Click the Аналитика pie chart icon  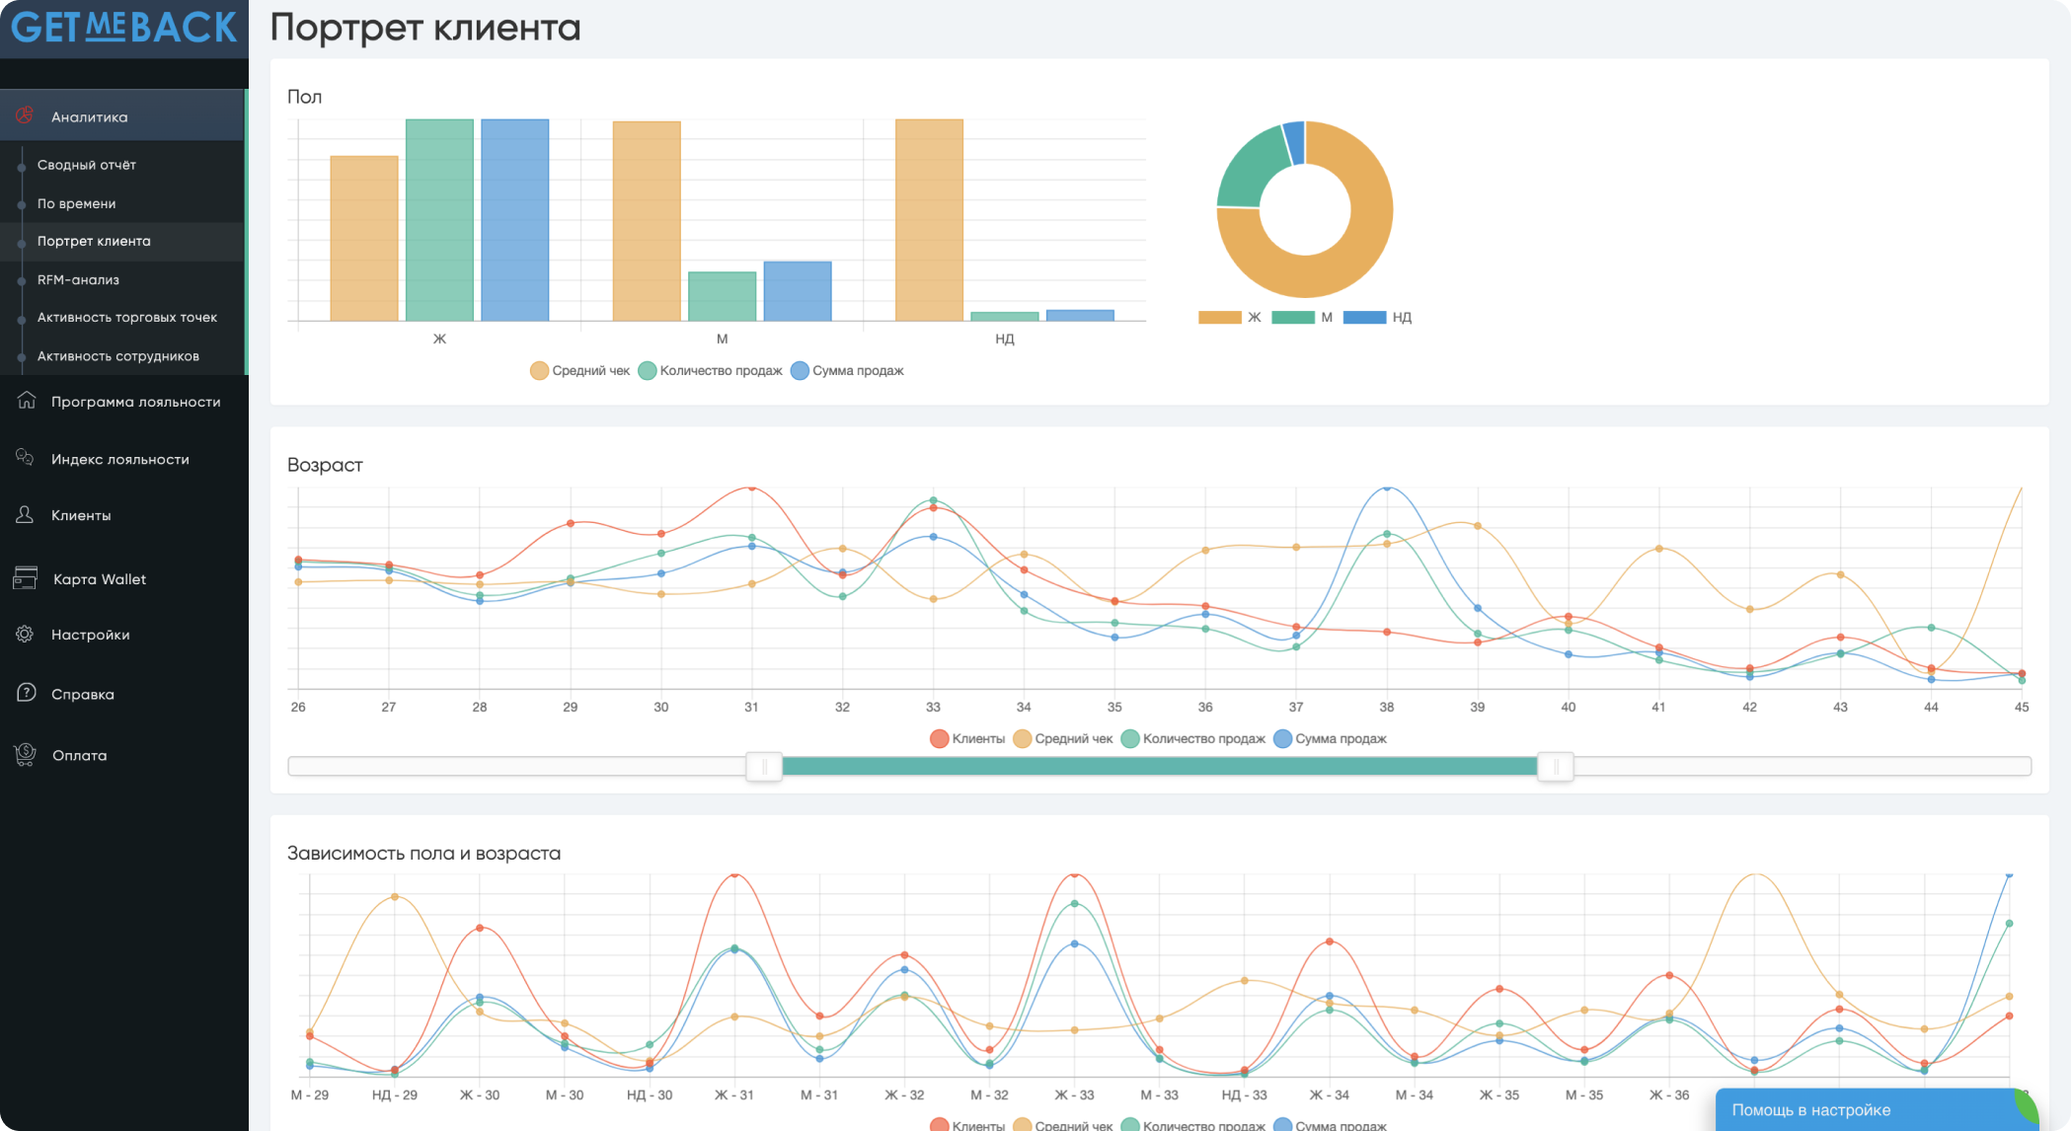click(25, 115)
